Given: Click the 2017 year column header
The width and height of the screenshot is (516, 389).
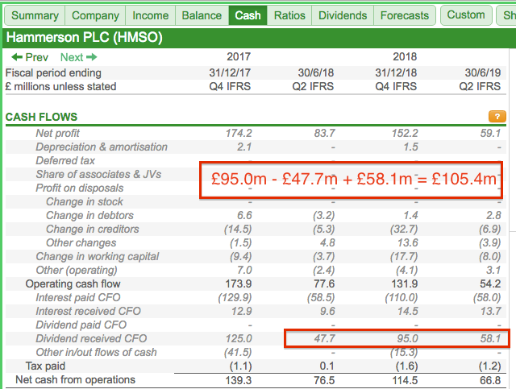Looking at the screenshot, I should [x=239, y=57].
